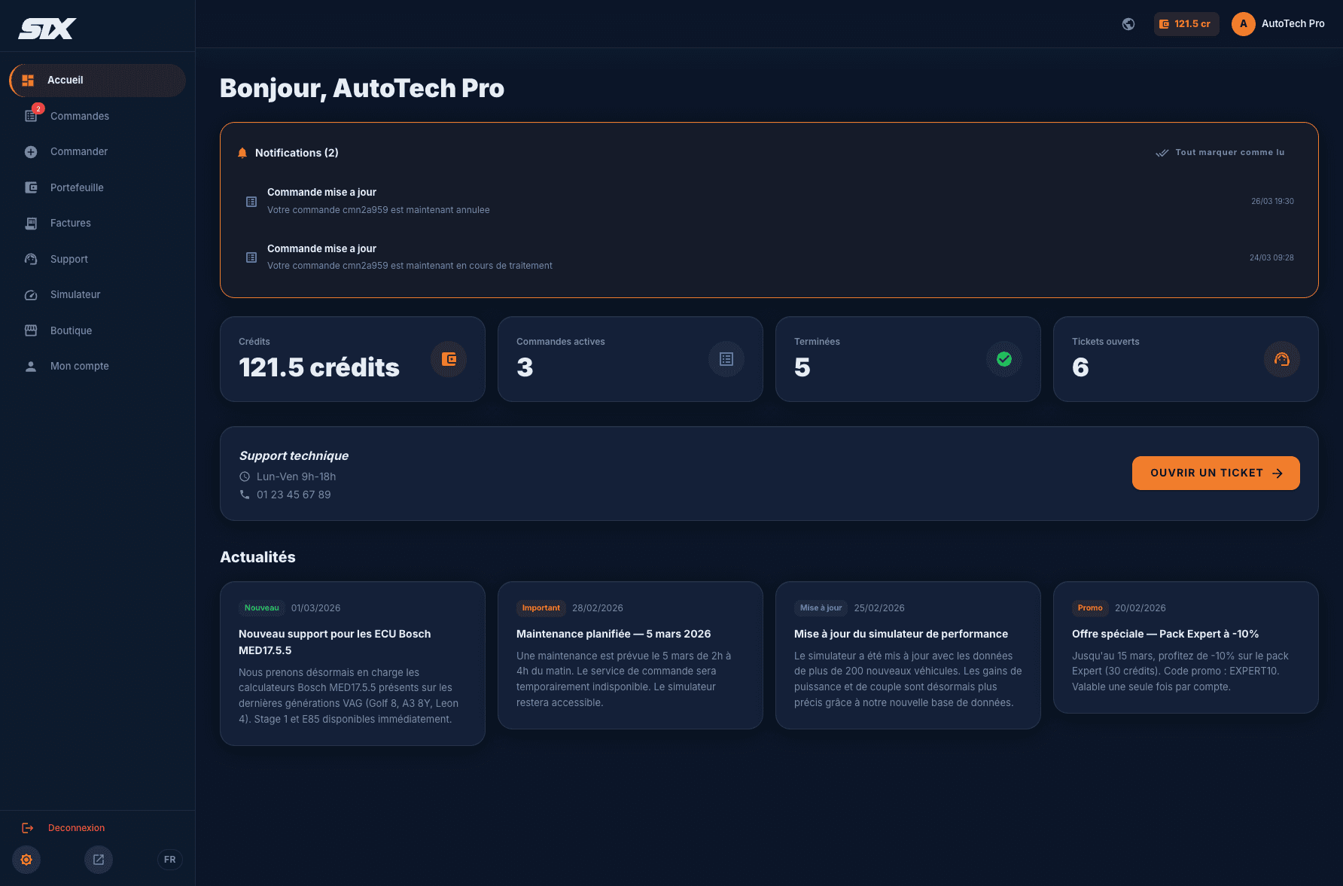Viewport: 1343px width, 886px height.
Task: Click the Mise à jour tag badge
Action: [821, 608]
